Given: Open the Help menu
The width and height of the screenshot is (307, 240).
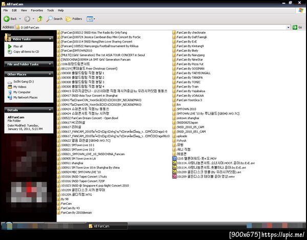Looking at the screenshot, I should pyautogui.click(x=61, y=10).
